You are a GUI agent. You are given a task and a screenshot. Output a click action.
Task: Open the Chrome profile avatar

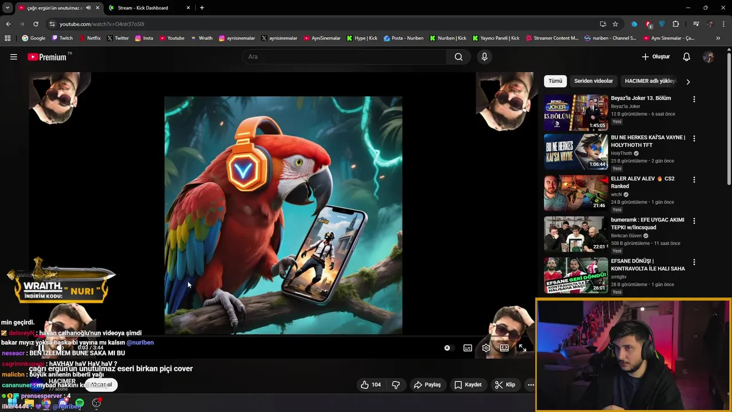(x=710, y=24)
